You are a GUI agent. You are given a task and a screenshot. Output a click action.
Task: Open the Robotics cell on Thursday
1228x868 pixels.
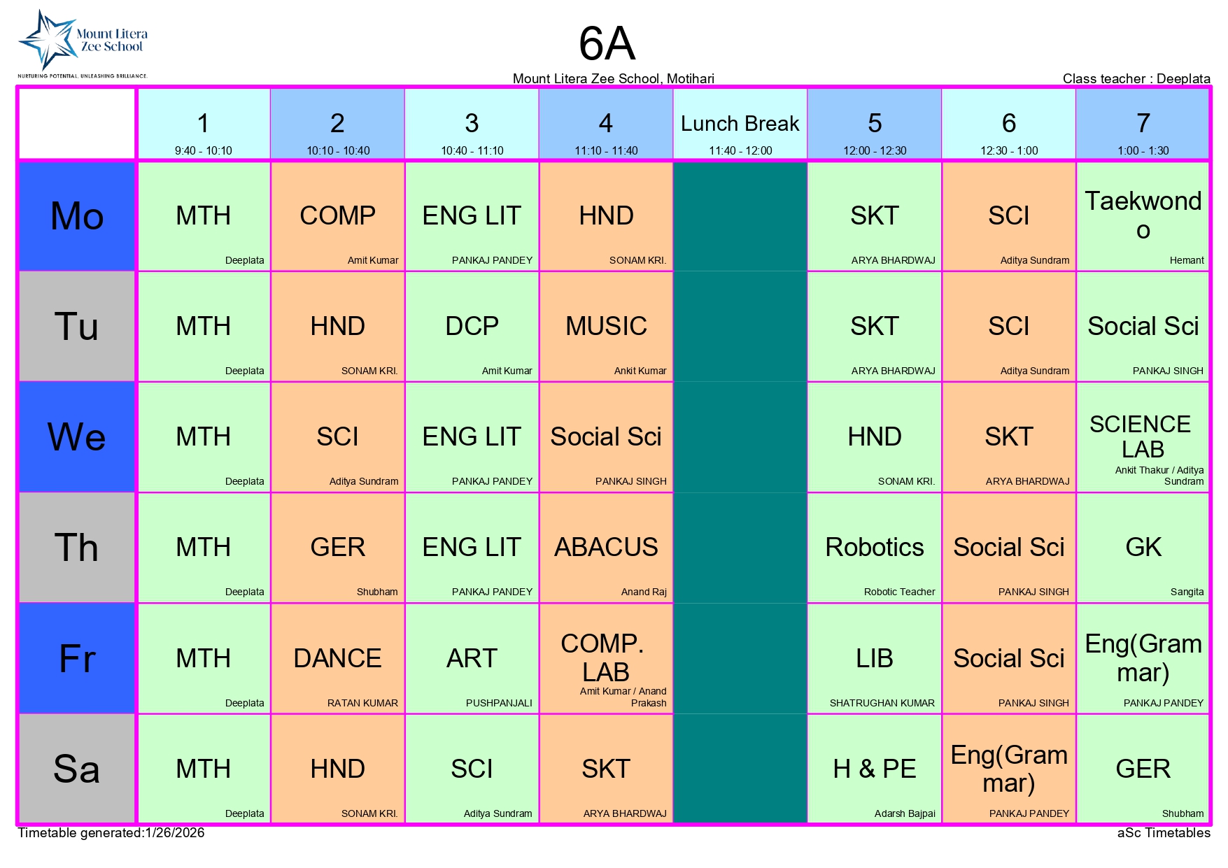click(x=874, y=548)
